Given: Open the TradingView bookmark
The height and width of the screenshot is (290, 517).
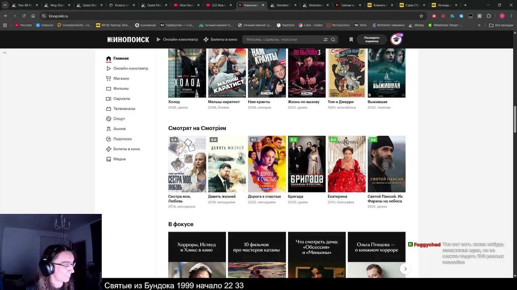Looking at the screenshot, I should tap(178, 25).
